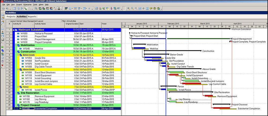This screenshot has width=268, height=116.
Task: Collapse the Wellmont Substation project row
Action: [14, 30]
